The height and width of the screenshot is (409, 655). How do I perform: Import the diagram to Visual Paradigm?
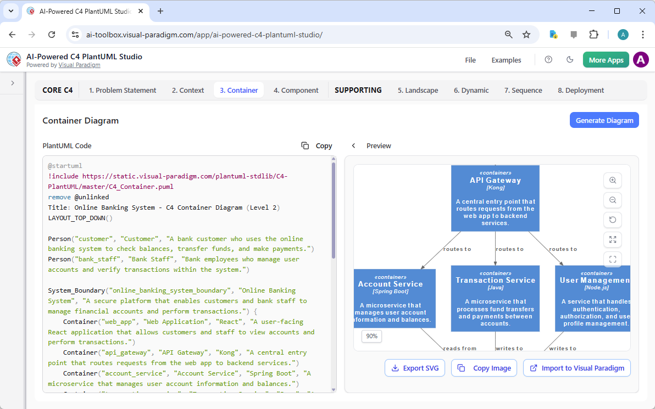point(576,368)
